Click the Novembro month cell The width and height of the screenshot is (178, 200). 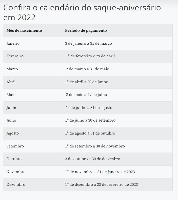pos(16,172)
